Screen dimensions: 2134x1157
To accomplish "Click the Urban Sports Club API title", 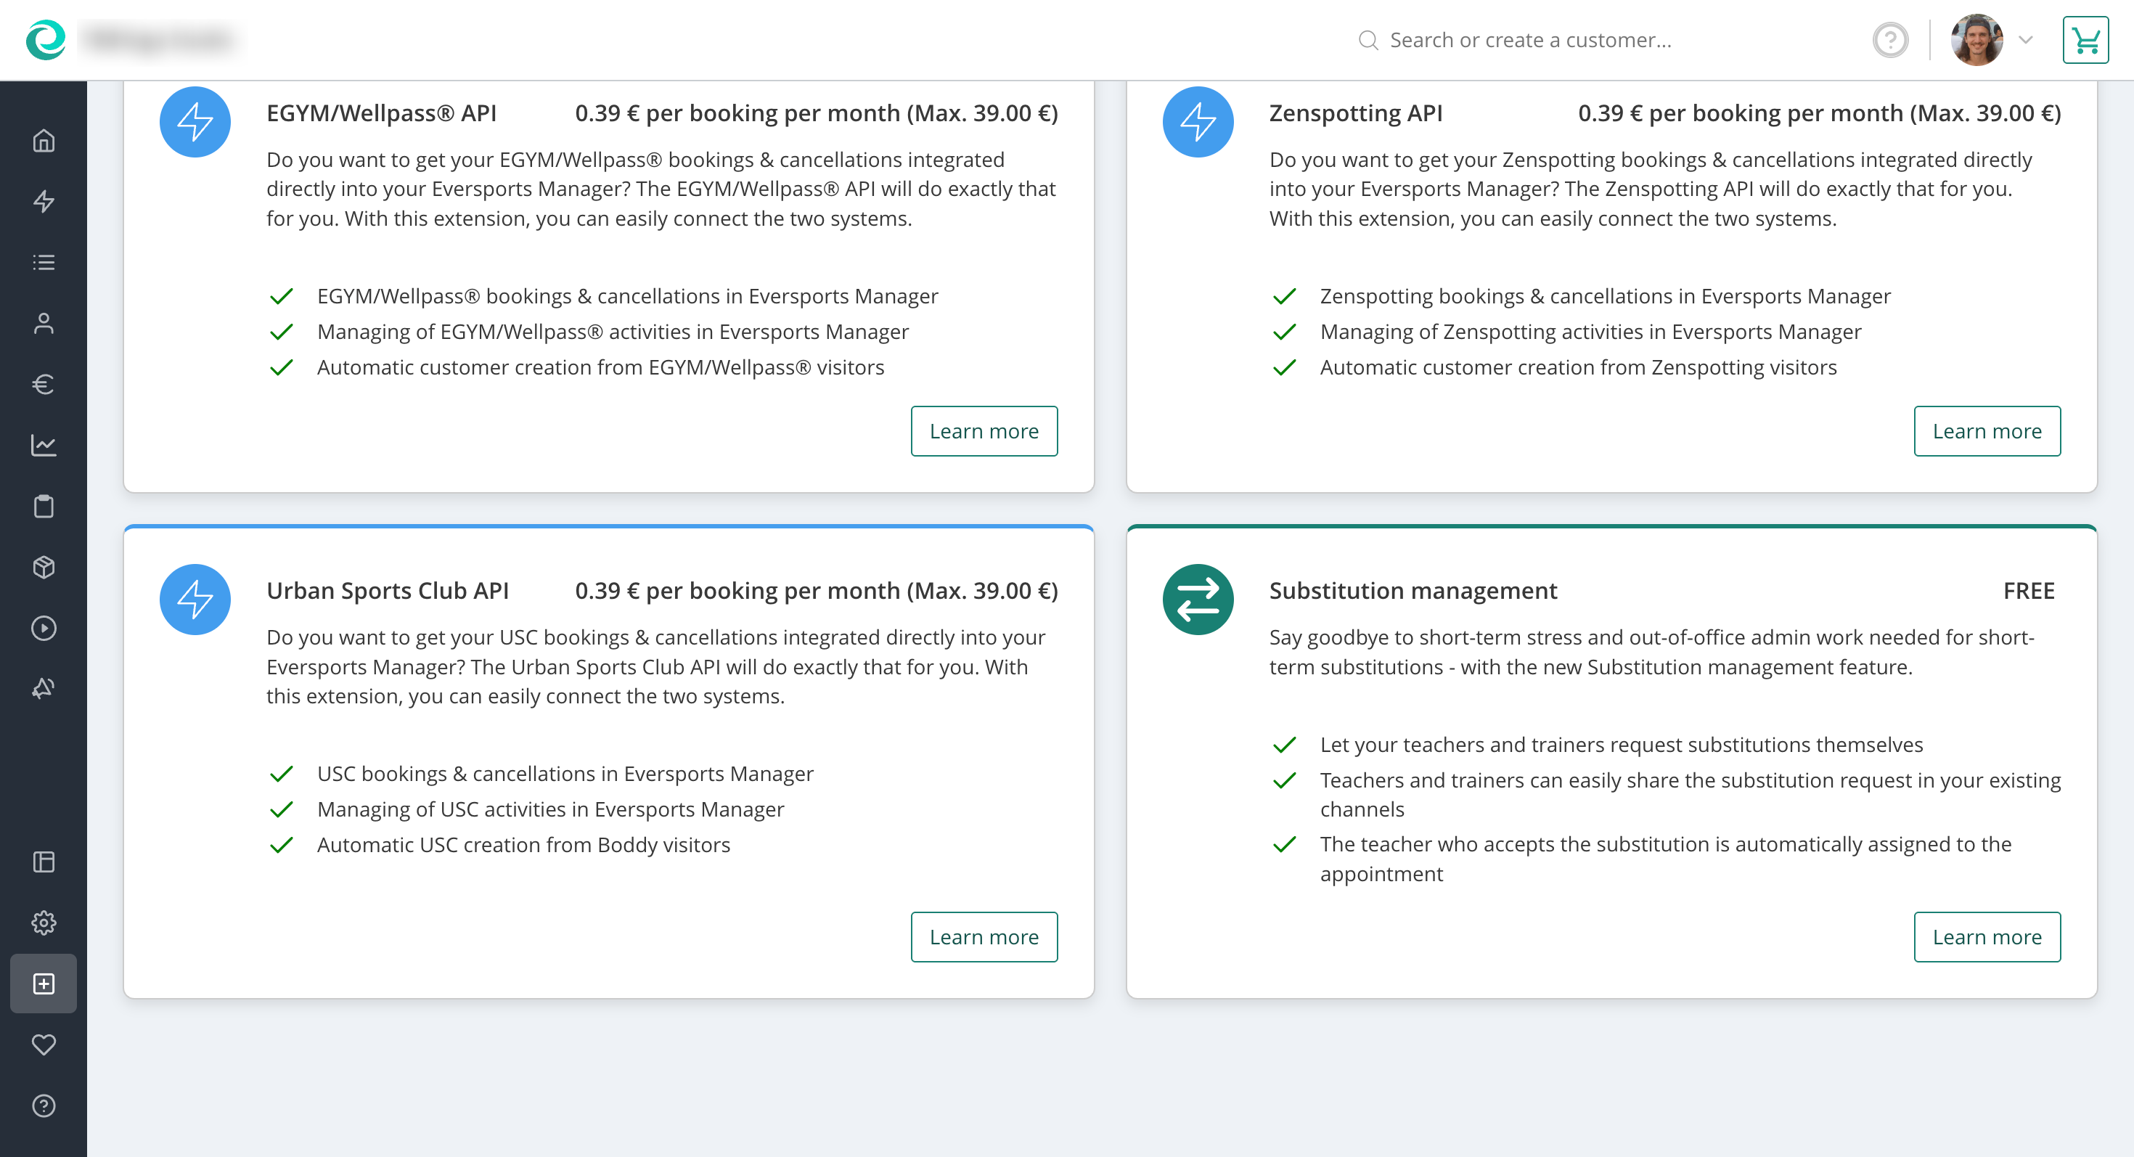I will [x=388, y=591].
